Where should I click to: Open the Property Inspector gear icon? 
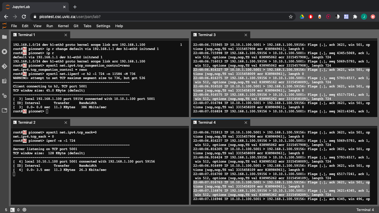click(4, 96)
